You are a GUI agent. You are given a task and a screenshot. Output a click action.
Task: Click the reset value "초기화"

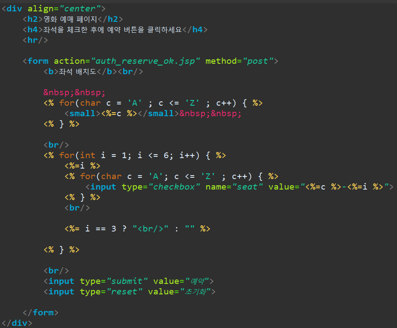pos(195,292)
